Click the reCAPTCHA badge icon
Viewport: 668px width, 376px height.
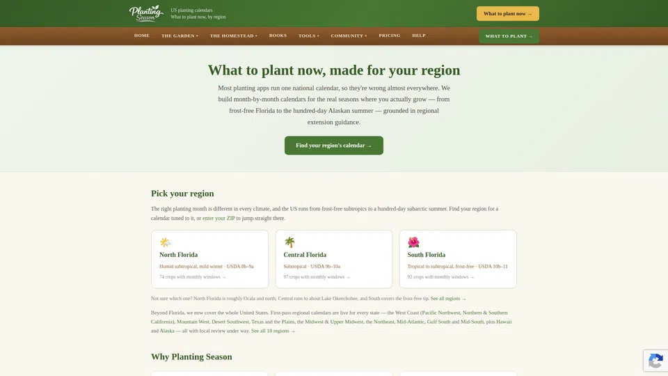[655, 361]
